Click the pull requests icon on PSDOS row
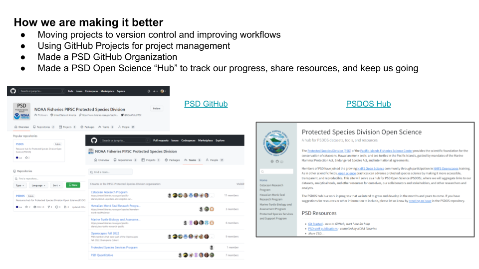The image size is (479, 269). [65, 207]
